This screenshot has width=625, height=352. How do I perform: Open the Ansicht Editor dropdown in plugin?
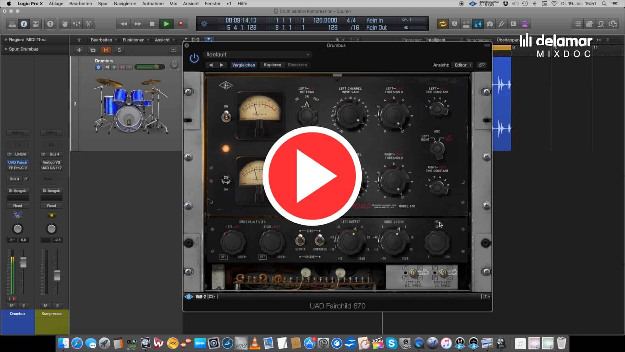tap(463, 65)
